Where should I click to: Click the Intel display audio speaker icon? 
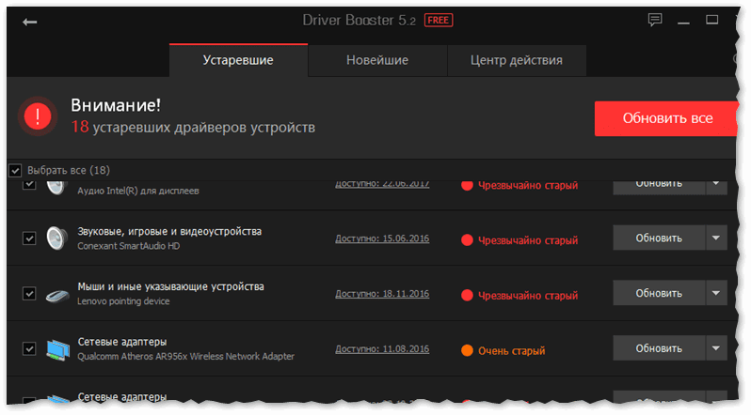click(x=57, y=188)
